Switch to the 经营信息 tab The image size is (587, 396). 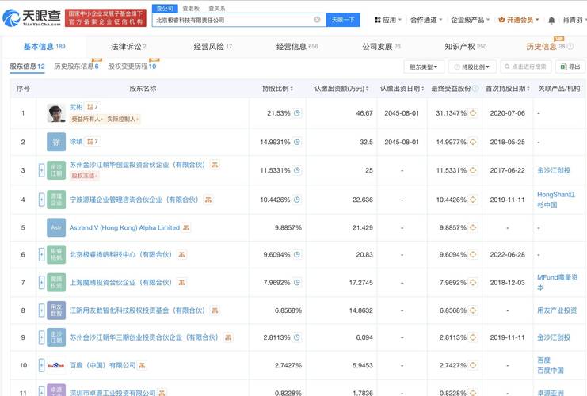pos(297,47)
